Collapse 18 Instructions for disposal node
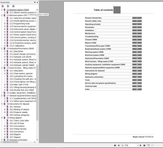This screenshot has height=148, width=163. (x=2, y=104)
